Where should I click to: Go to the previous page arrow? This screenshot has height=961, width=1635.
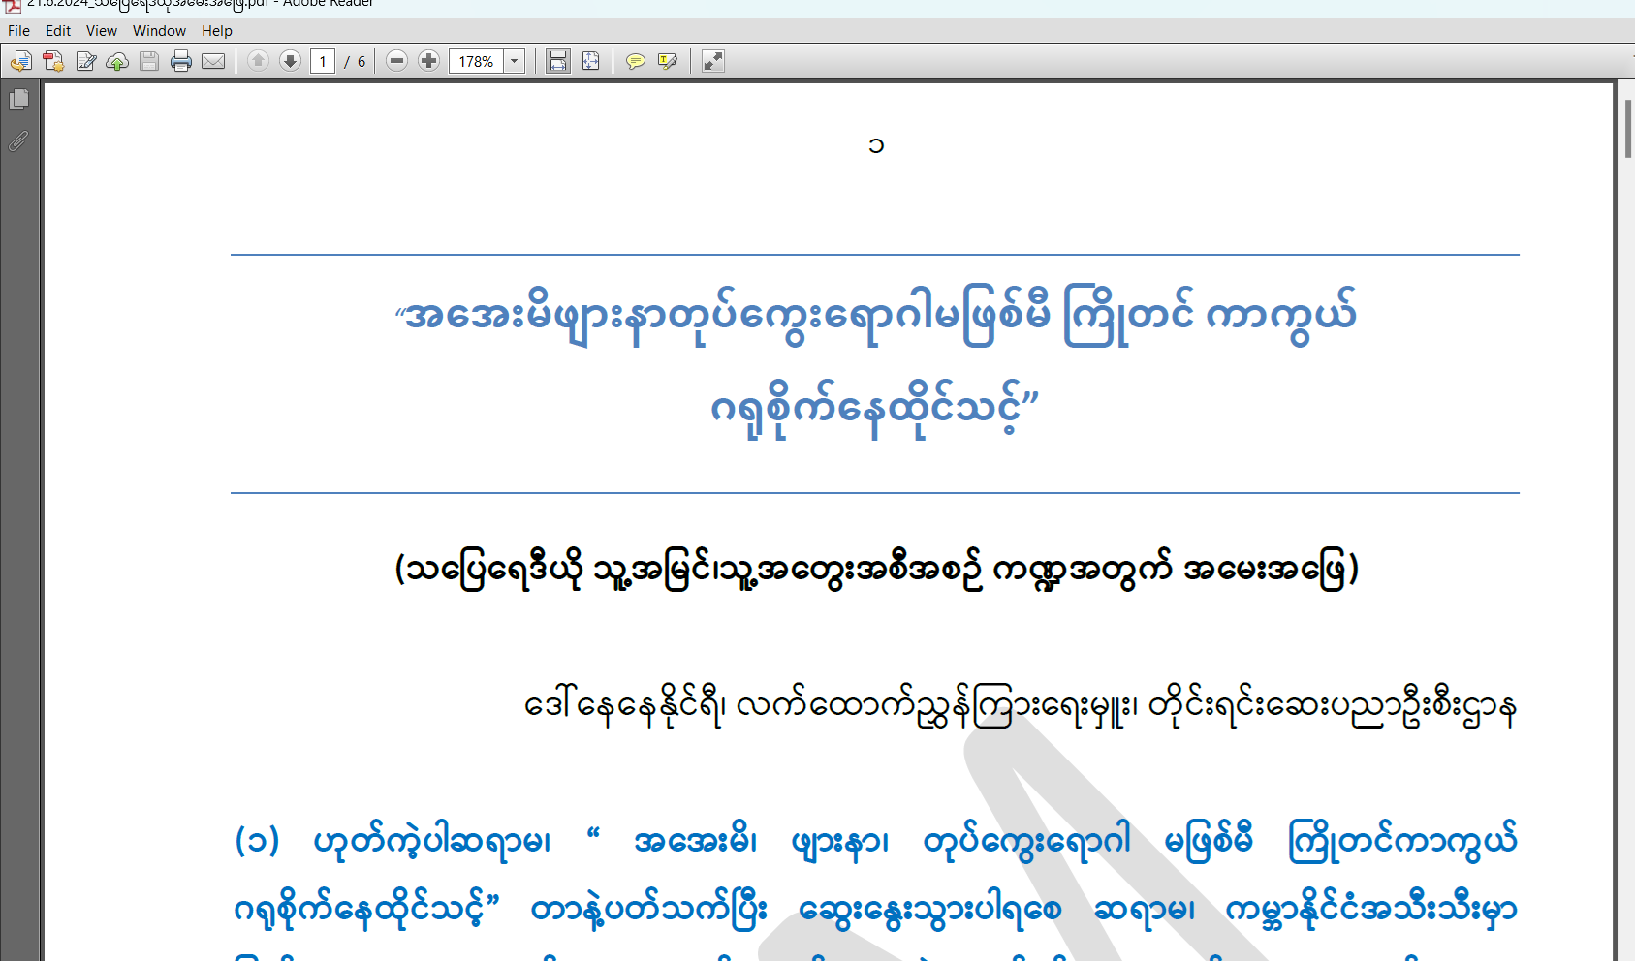pyautogui.click(x=258, y=61)
